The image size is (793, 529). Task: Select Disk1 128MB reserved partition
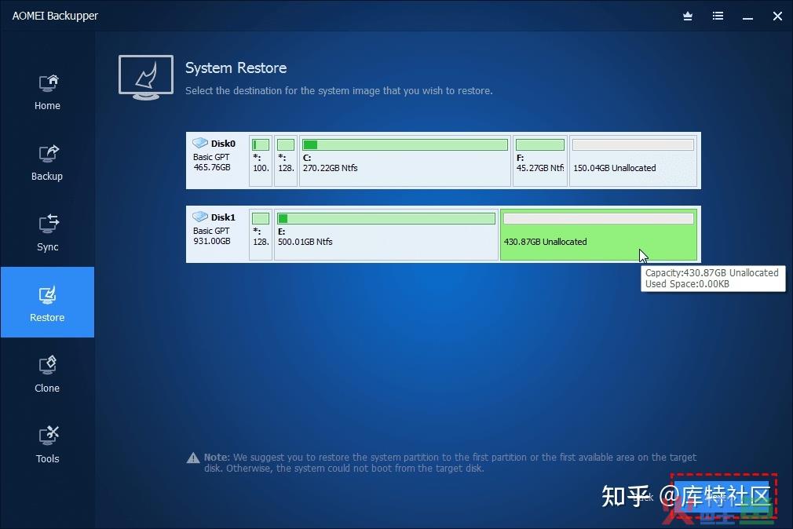[x=261, y=234]
